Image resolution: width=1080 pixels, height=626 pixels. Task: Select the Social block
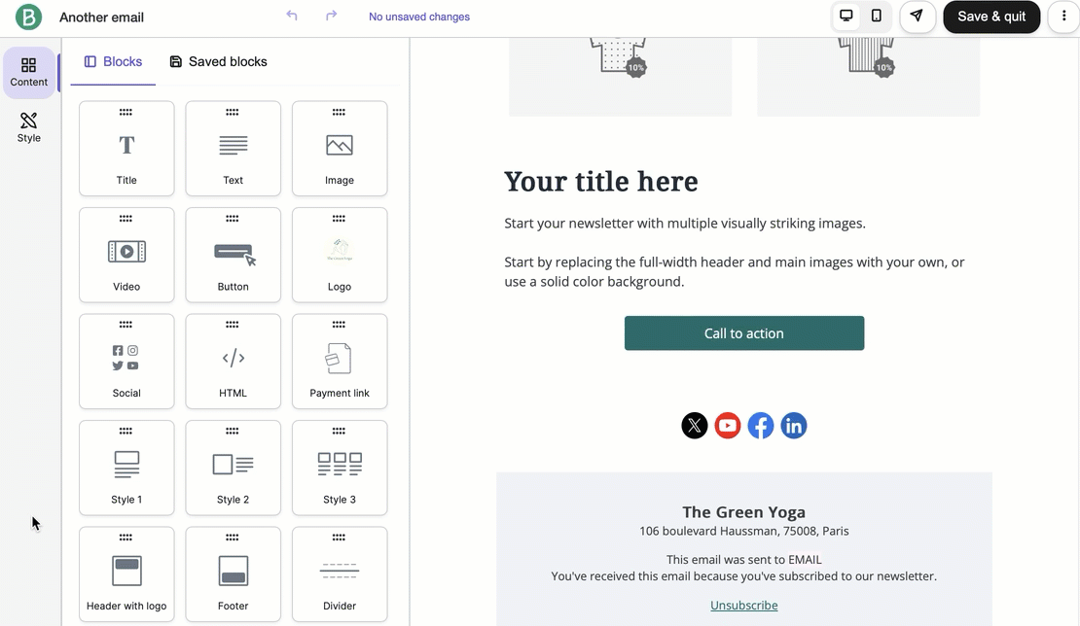(126, 362)
